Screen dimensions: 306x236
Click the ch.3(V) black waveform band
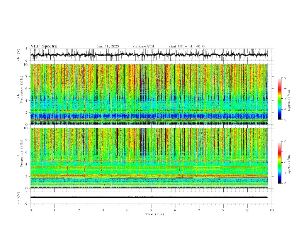click(149, 197)
